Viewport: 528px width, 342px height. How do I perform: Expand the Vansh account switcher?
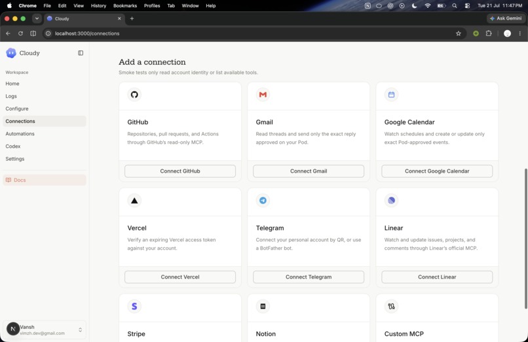click(80, 330)
